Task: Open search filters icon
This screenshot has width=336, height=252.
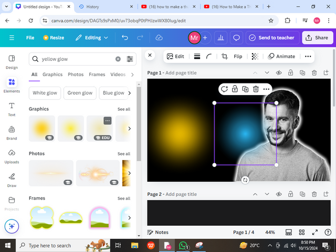Action: 130,59
